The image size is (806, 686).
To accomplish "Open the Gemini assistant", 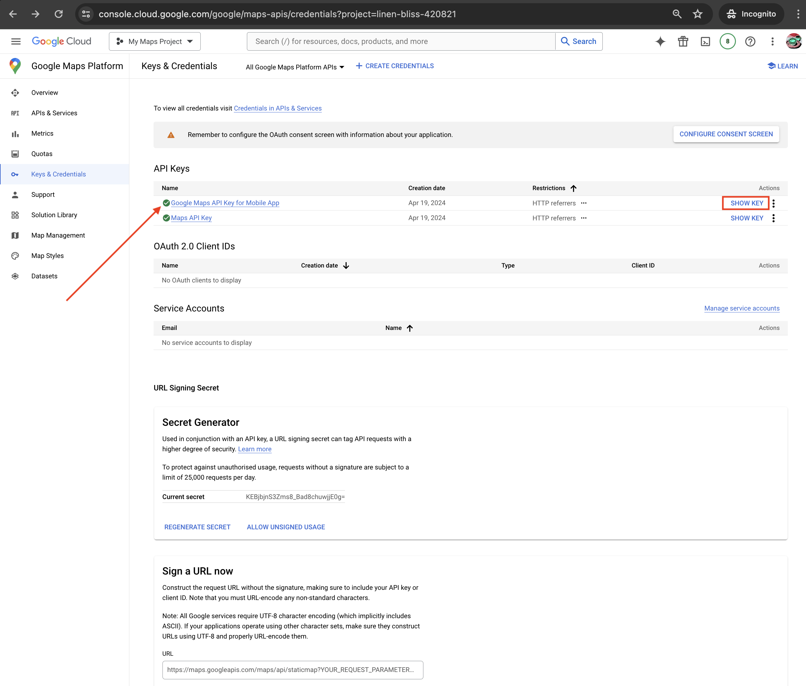I will (660, 41).
